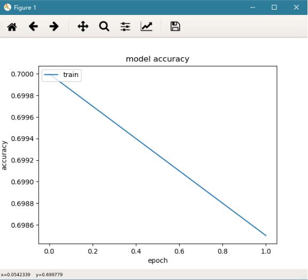Click the x-axis tick label 0.6
Viewport: 308px width, 280px height.
(179, 251)
